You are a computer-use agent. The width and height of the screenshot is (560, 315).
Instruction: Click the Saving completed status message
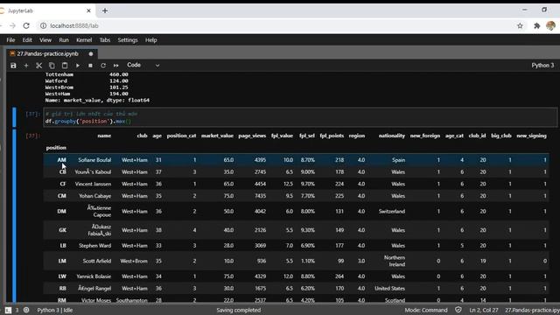coord(239,310)
